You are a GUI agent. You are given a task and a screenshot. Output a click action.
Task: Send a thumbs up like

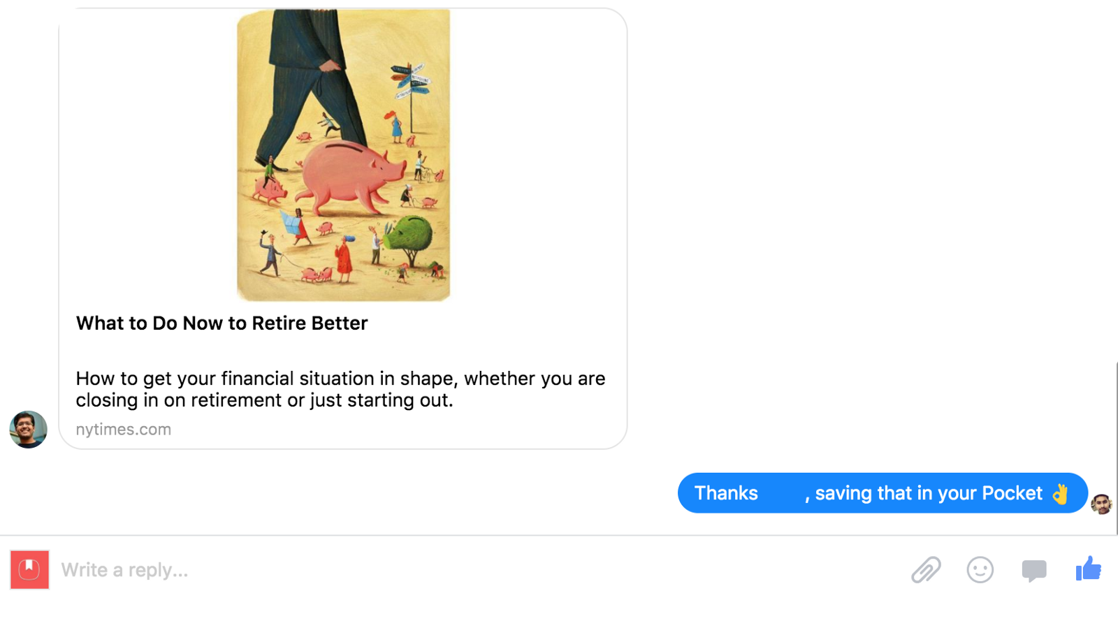coord(1088,569)
